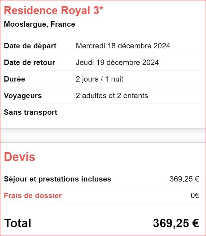Screen dimensions: 206x236
Task: Select 2 adultes et 2 enfants text
Action: [112, 96]
